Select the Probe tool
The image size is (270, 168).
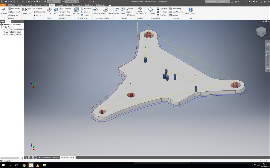pyautogui.click(x=37, y=15)
